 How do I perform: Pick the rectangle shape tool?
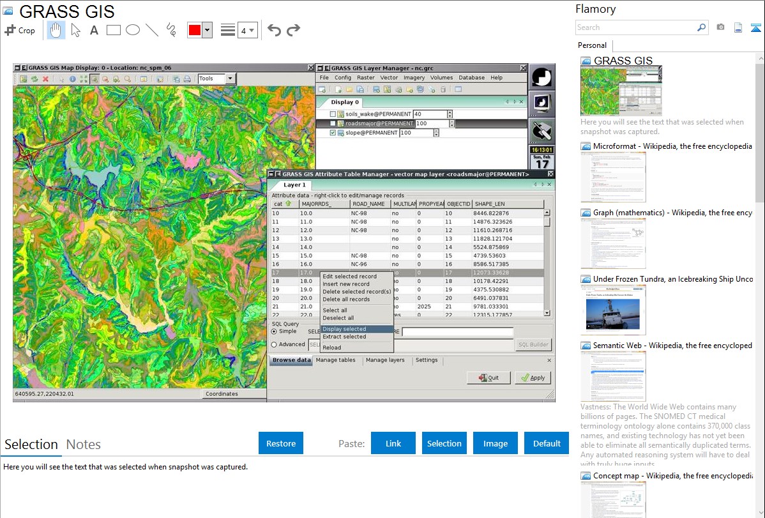(114, 30)
